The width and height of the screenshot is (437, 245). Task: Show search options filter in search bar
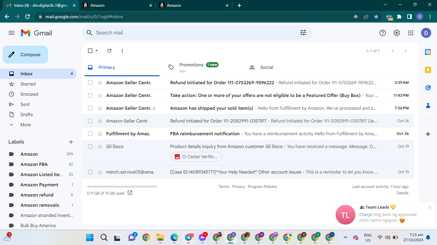click(x=303, y=33)
